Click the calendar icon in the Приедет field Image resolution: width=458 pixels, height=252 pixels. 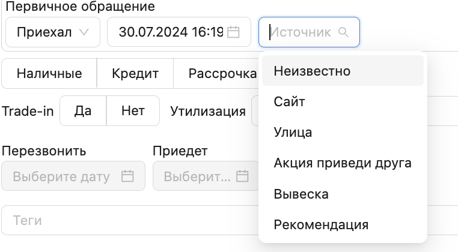[242, 176]
